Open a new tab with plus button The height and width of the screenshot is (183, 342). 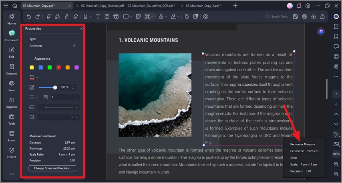(x=235, y=6)
